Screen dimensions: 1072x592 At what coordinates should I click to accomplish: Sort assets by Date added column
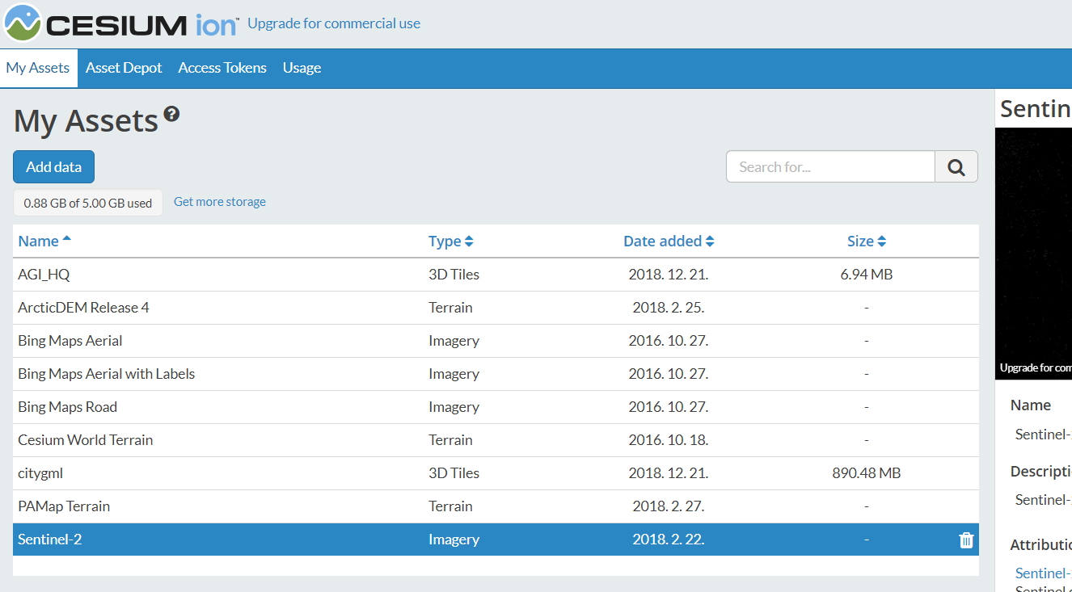point(669,241)
